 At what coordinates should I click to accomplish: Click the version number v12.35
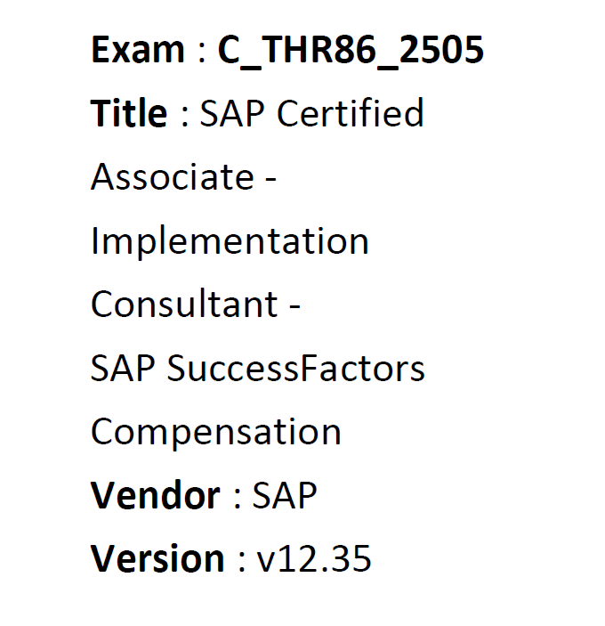tap(314, 558)
